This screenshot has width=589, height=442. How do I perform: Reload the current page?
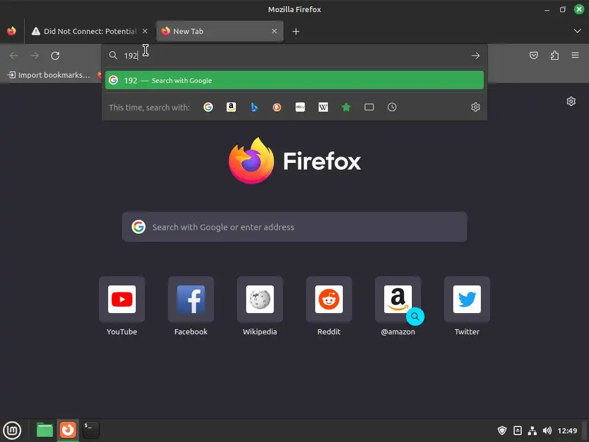pyautogui.click(x=55, y=56)
